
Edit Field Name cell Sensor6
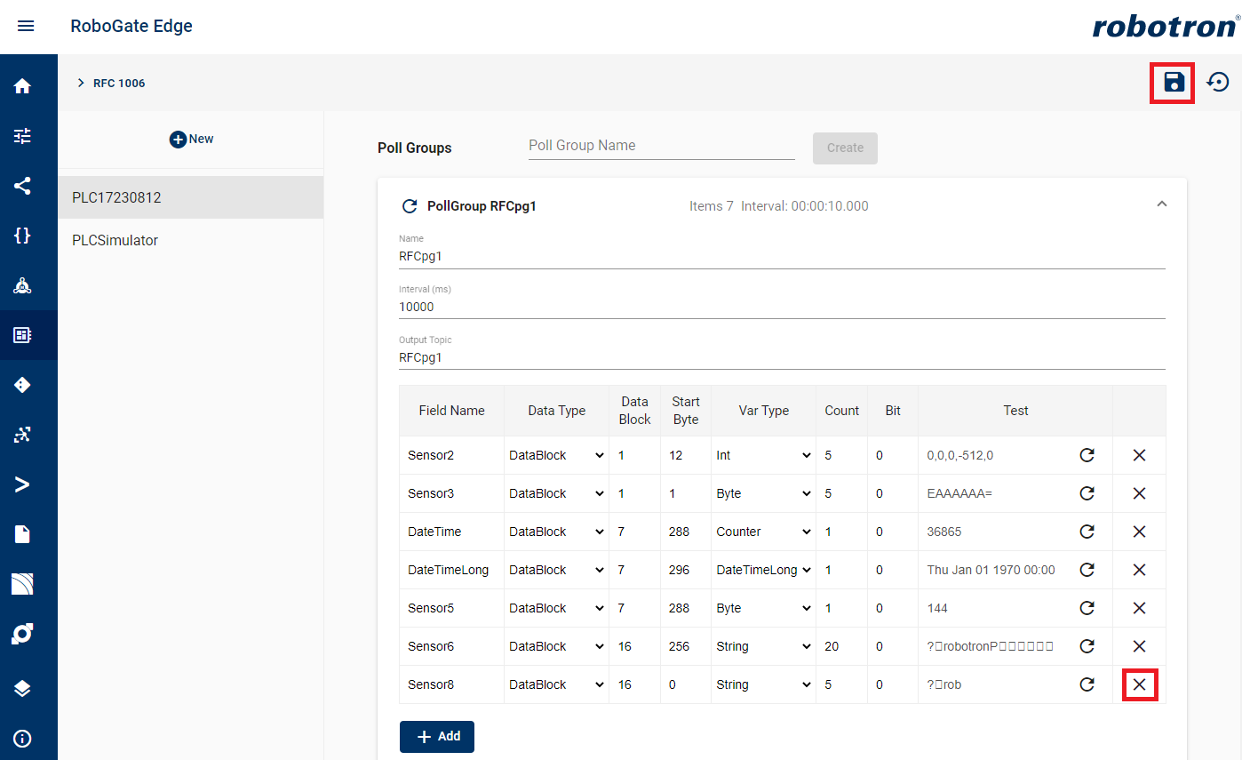[x=451, y=646]
